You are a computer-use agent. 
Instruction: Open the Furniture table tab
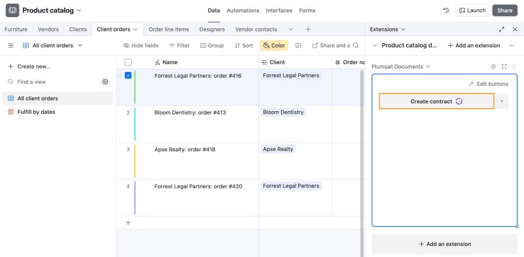[x=16, y=29]
